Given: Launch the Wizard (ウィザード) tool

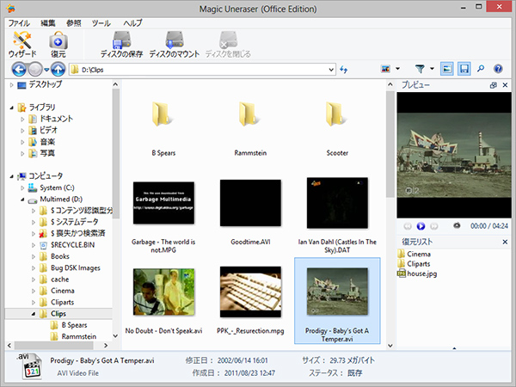Looking at the screenshot, I should pos(21,44).
